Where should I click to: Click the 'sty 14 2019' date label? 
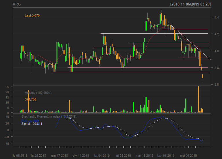(81, 156)
